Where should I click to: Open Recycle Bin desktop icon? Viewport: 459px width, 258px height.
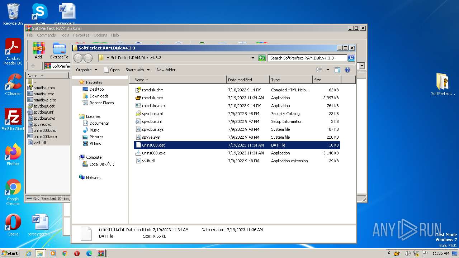[x=13, y=14]
